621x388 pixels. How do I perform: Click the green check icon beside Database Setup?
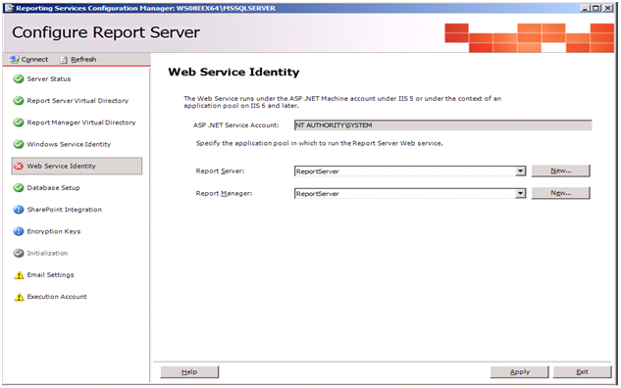coord(19,187)
